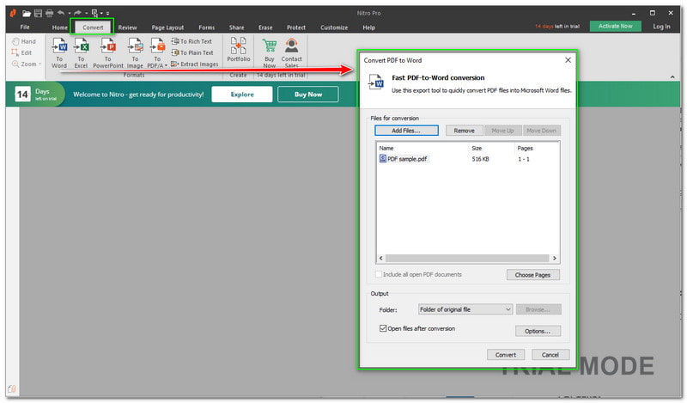Click the Size column header
Image resolution: width=687 pixels, height=403 pixels.
tap(477, 148)
